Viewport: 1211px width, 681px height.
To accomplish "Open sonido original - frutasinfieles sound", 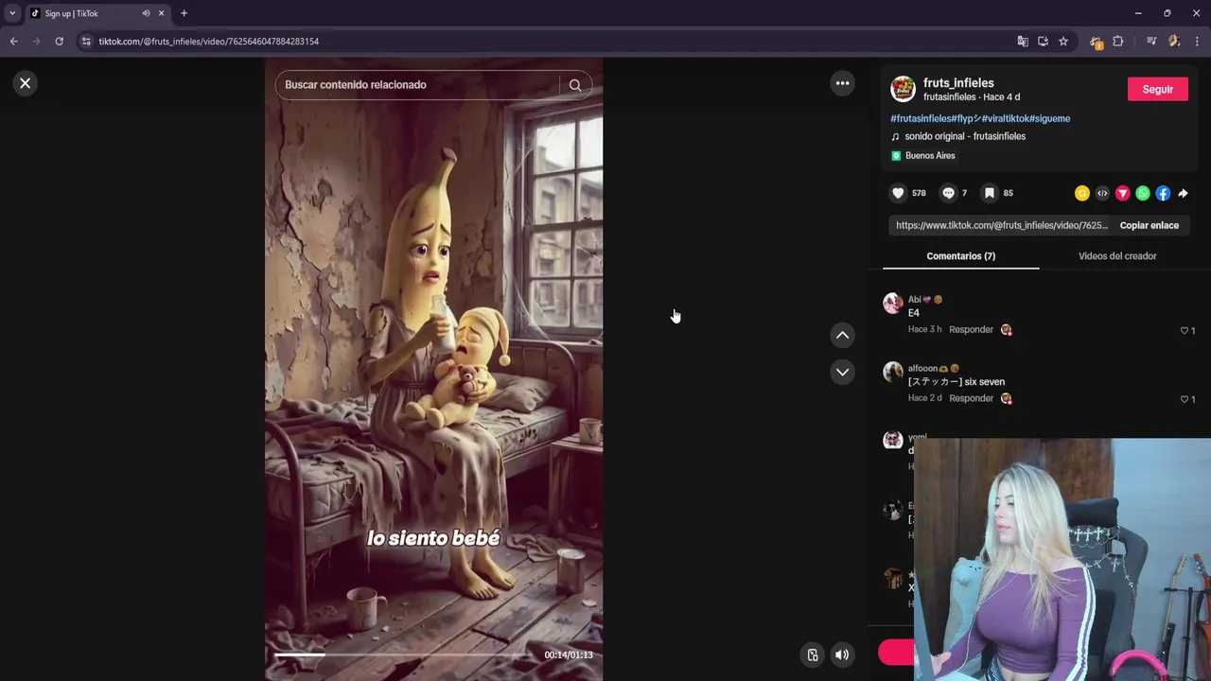I will click(965, 136).
